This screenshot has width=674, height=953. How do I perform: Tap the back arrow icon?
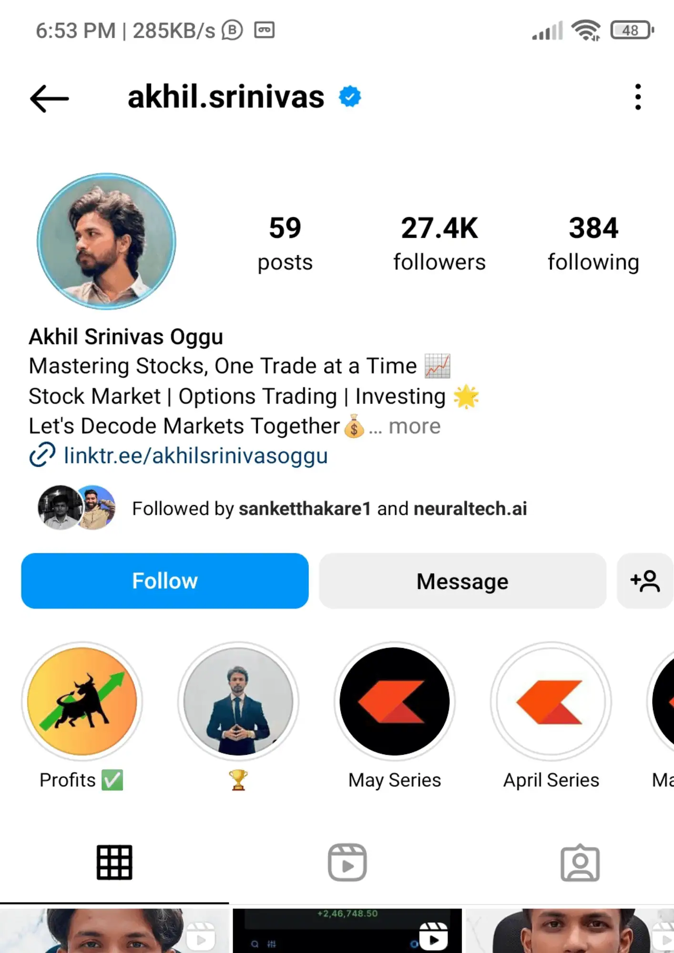(x=49, y=99)
